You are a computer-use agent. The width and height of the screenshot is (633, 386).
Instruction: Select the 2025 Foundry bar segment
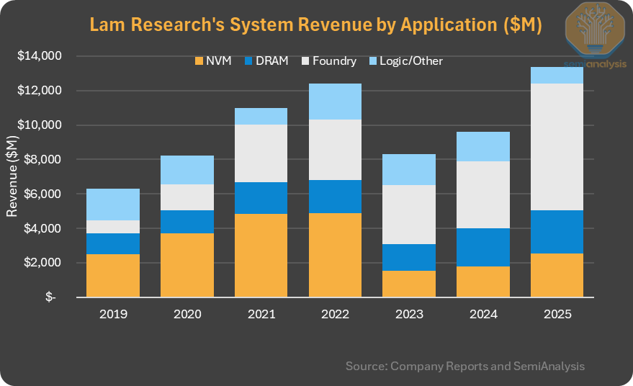pyautogui.click(x=556, y=147)
